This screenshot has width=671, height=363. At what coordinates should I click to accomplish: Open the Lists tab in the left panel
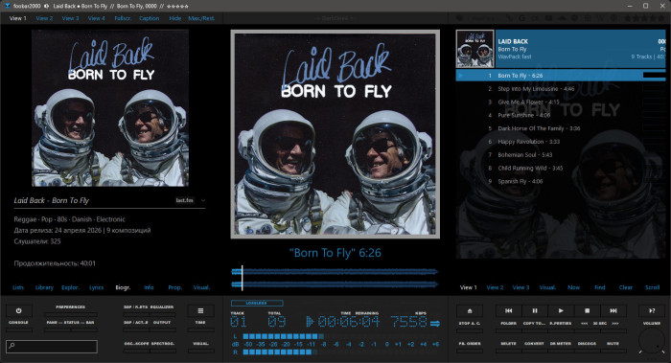click(x=18, y=287)
